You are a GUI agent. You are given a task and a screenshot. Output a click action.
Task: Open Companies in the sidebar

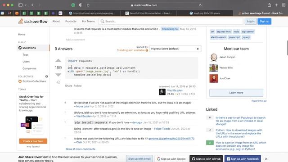[29, 68]
